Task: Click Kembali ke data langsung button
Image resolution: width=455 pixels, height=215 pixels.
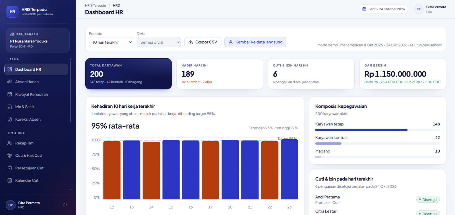Action: coord(255,42)
